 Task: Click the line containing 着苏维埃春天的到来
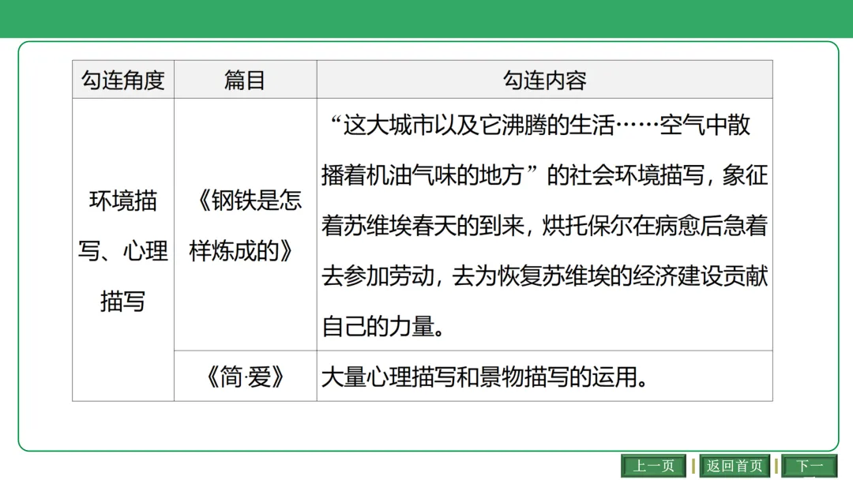point(544,226)
